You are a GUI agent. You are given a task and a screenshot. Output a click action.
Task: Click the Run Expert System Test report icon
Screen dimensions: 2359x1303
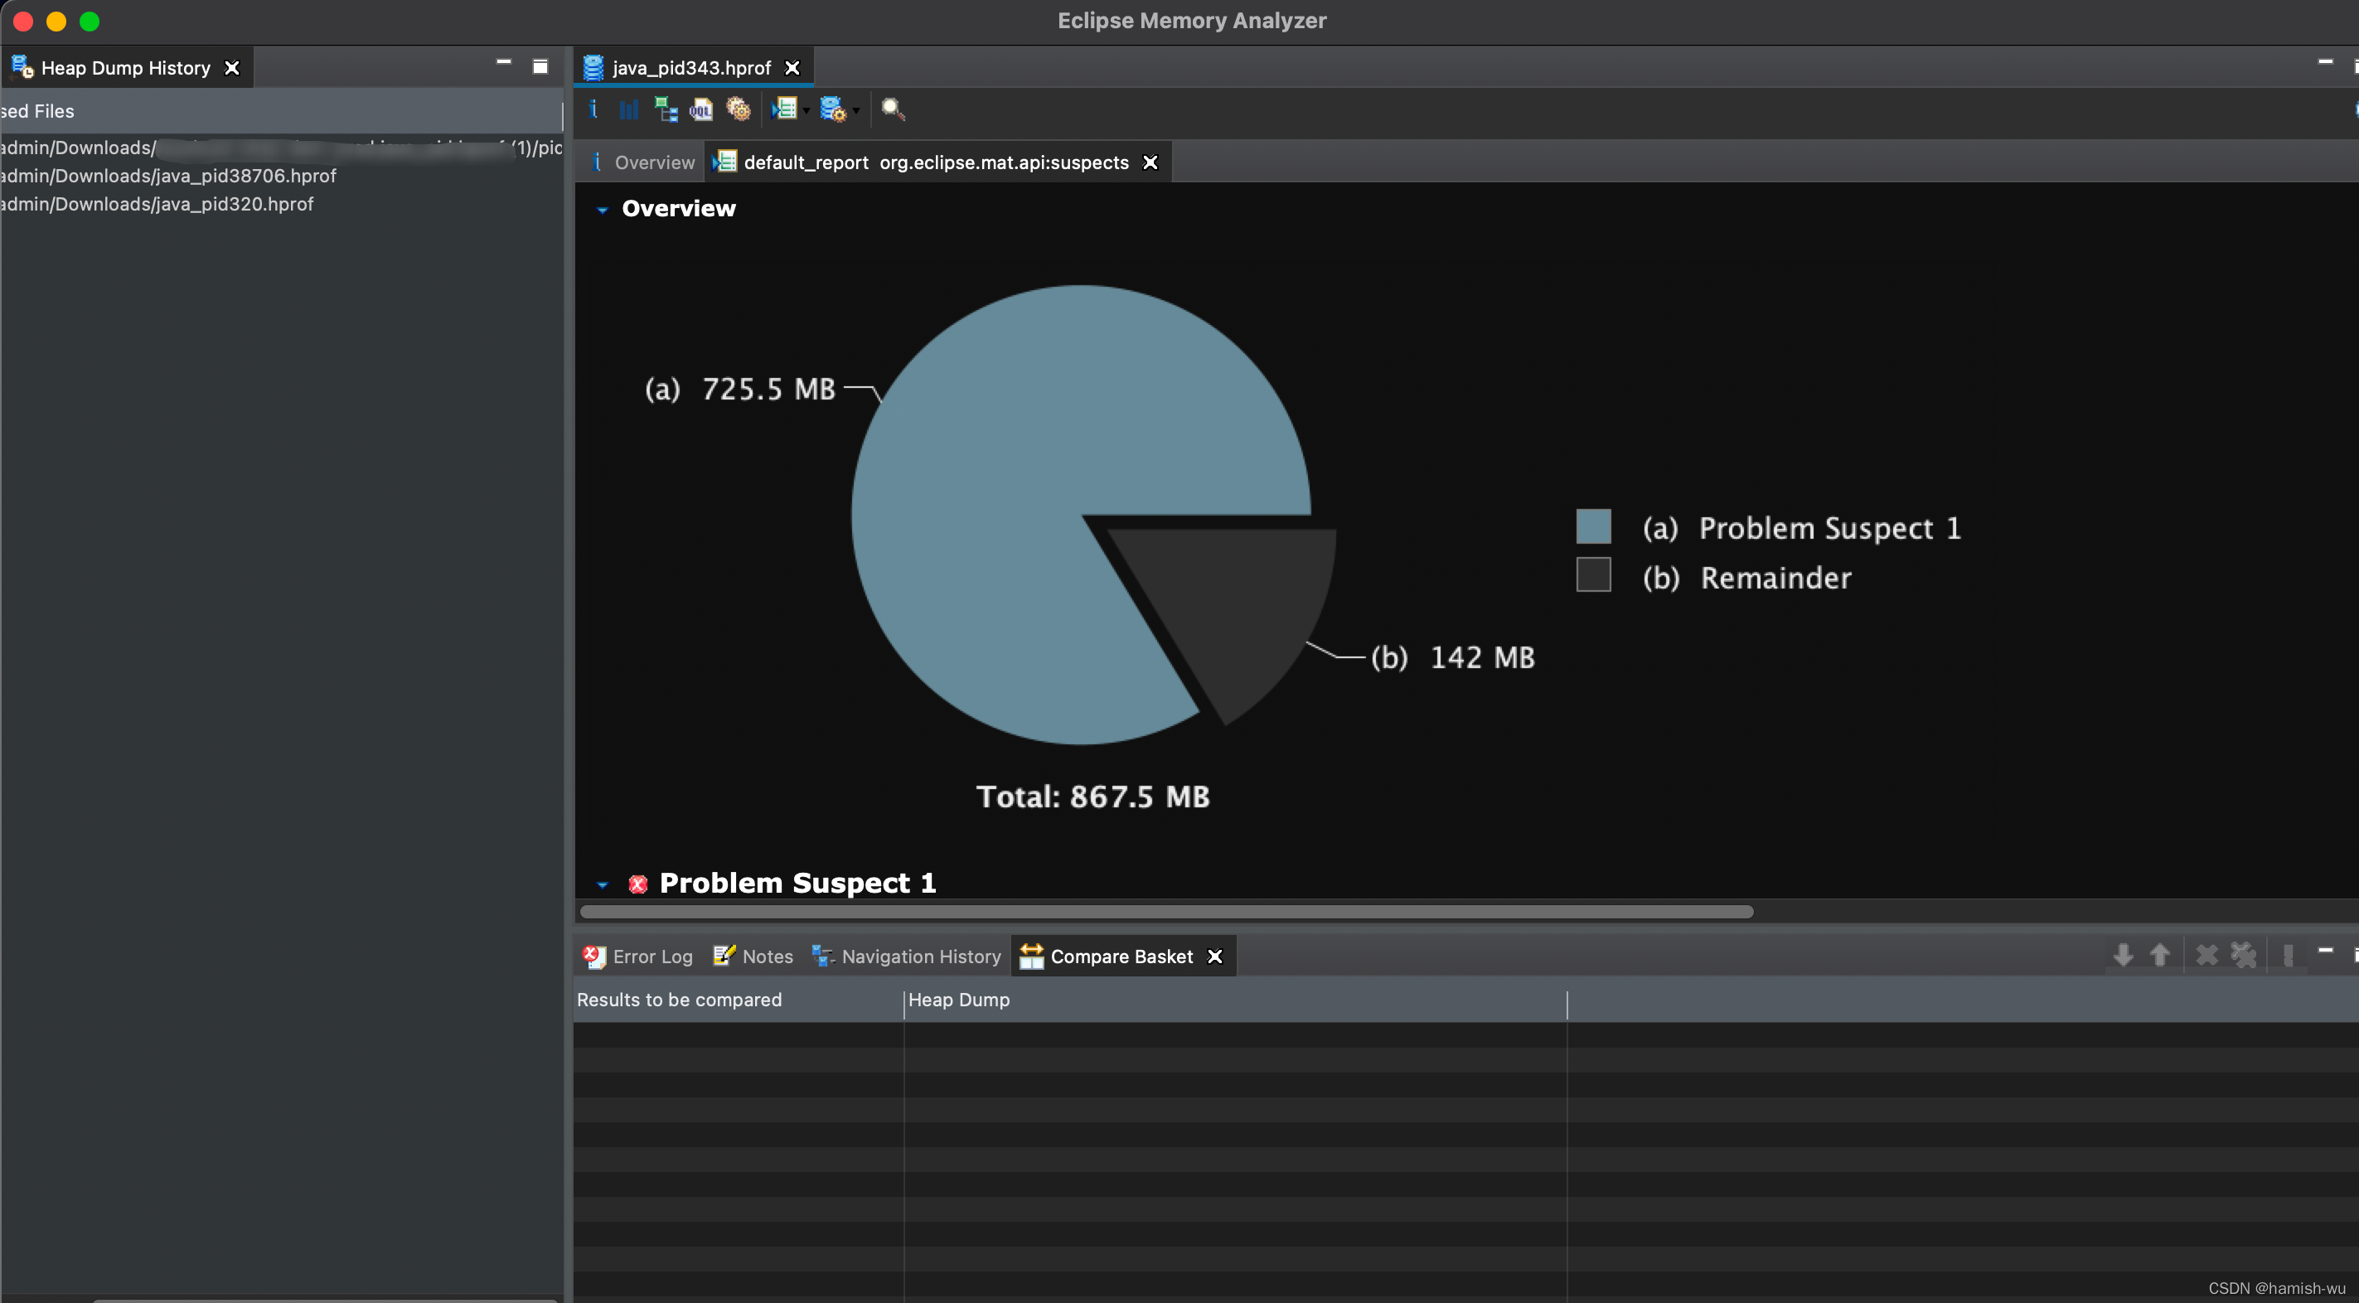(x=785, y=110)
